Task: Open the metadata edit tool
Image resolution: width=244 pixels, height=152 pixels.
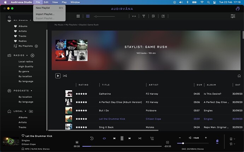Action: point(153,16)
